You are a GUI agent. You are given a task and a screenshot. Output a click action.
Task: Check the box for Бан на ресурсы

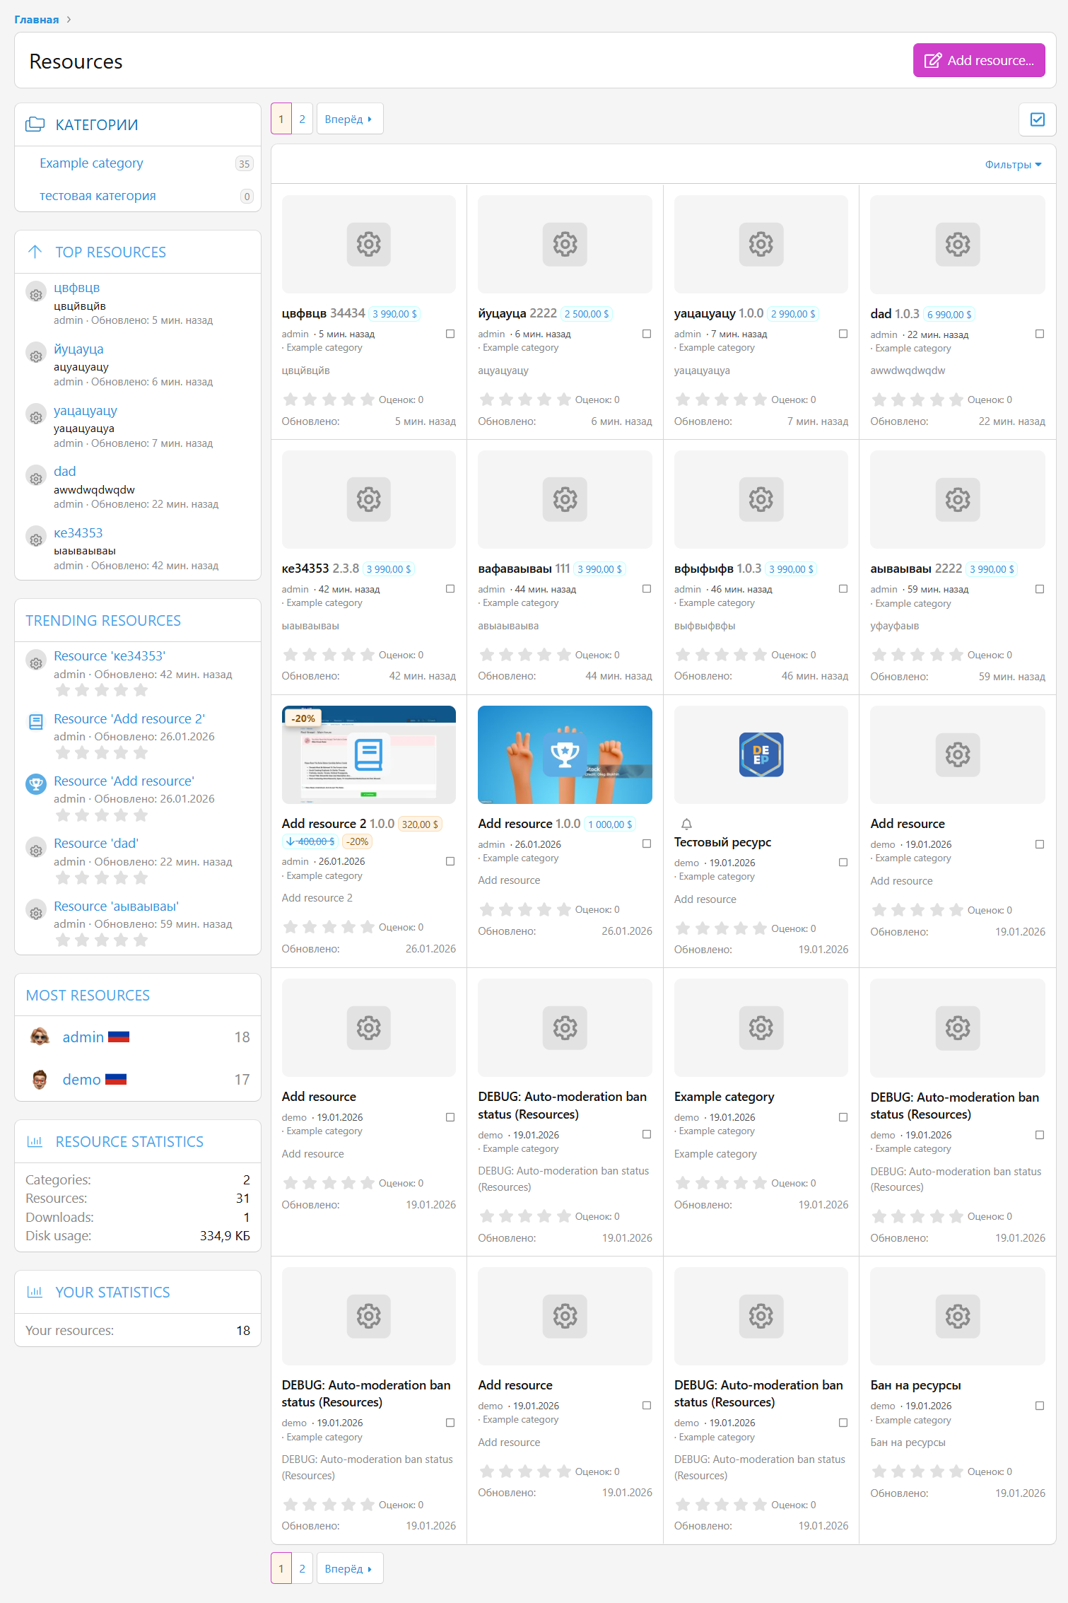[1039, 1406]
